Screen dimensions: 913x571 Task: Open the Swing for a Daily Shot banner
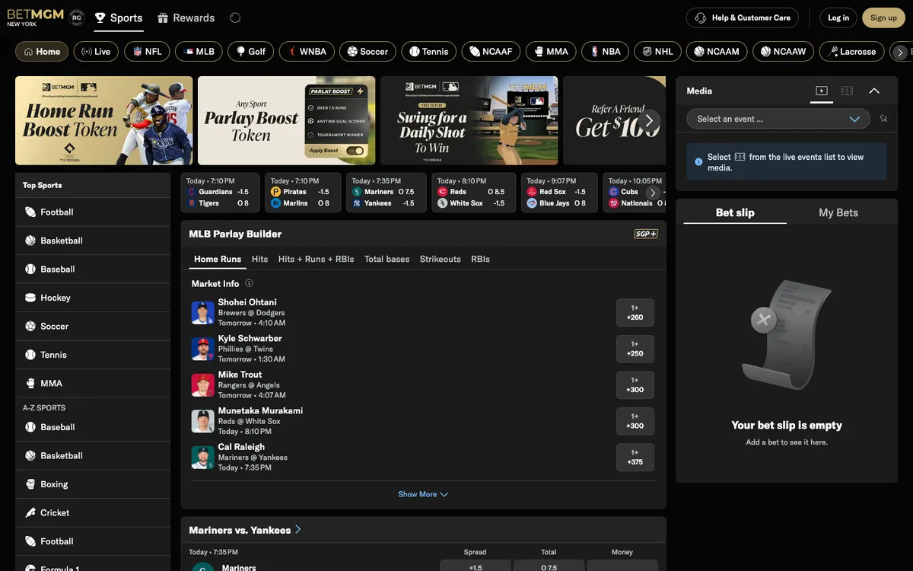point(469,120)
